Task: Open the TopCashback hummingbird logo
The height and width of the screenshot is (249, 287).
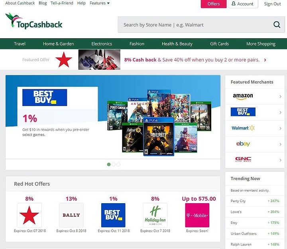Action: tap(34, 21)
